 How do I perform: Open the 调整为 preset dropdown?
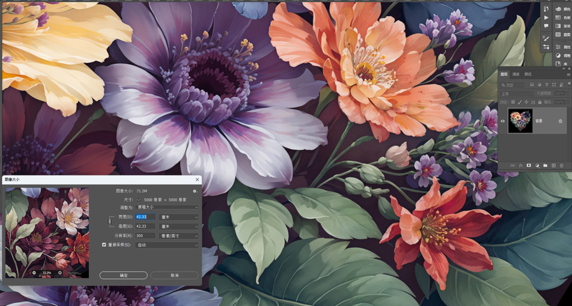[167, 207]
